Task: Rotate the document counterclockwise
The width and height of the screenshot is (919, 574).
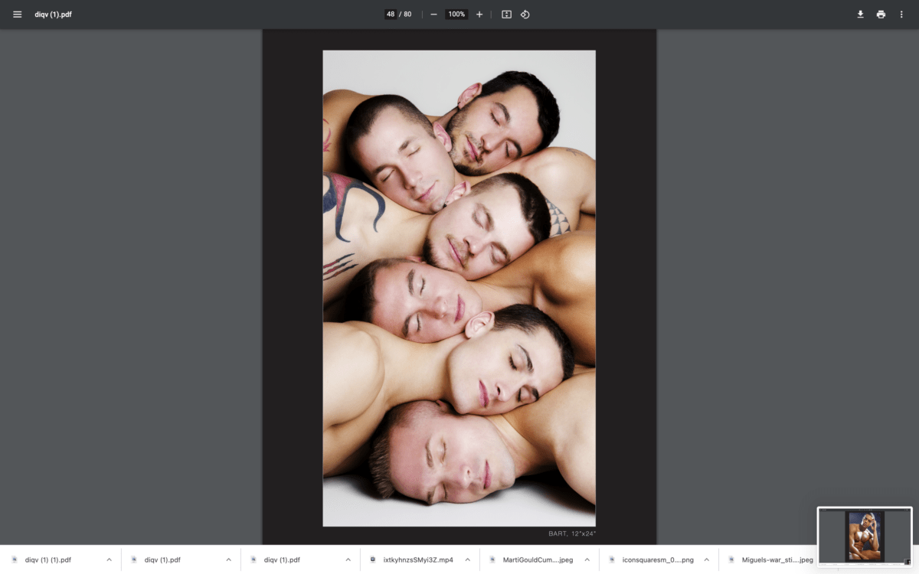Action: coord(525,15)
